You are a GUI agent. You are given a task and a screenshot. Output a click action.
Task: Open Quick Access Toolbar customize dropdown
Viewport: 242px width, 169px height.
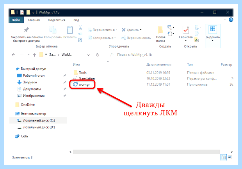click(x=33, y=12)
